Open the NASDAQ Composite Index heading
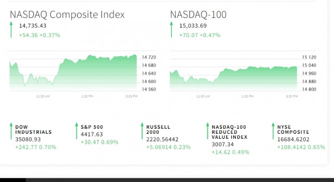This screenshot has width=334, height=182. [67, 14]
